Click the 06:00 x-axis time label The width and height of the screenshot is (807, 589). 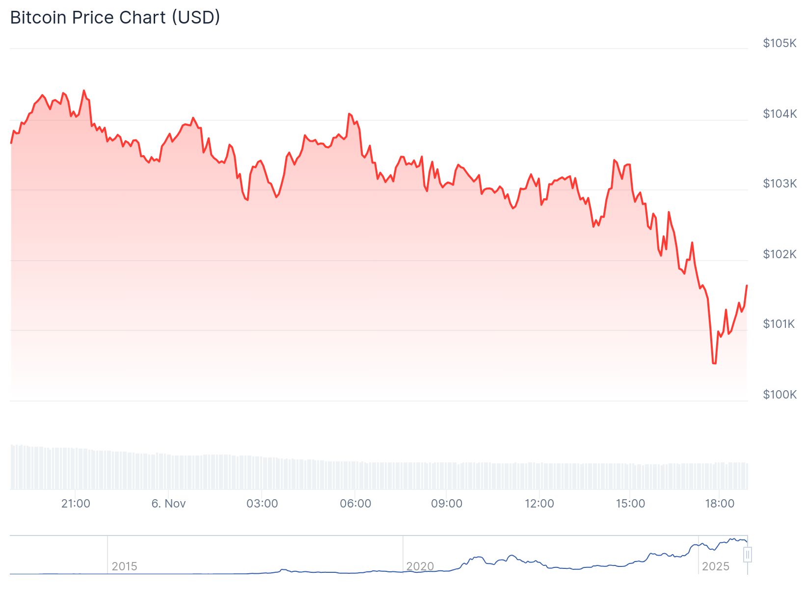(355, 504)
